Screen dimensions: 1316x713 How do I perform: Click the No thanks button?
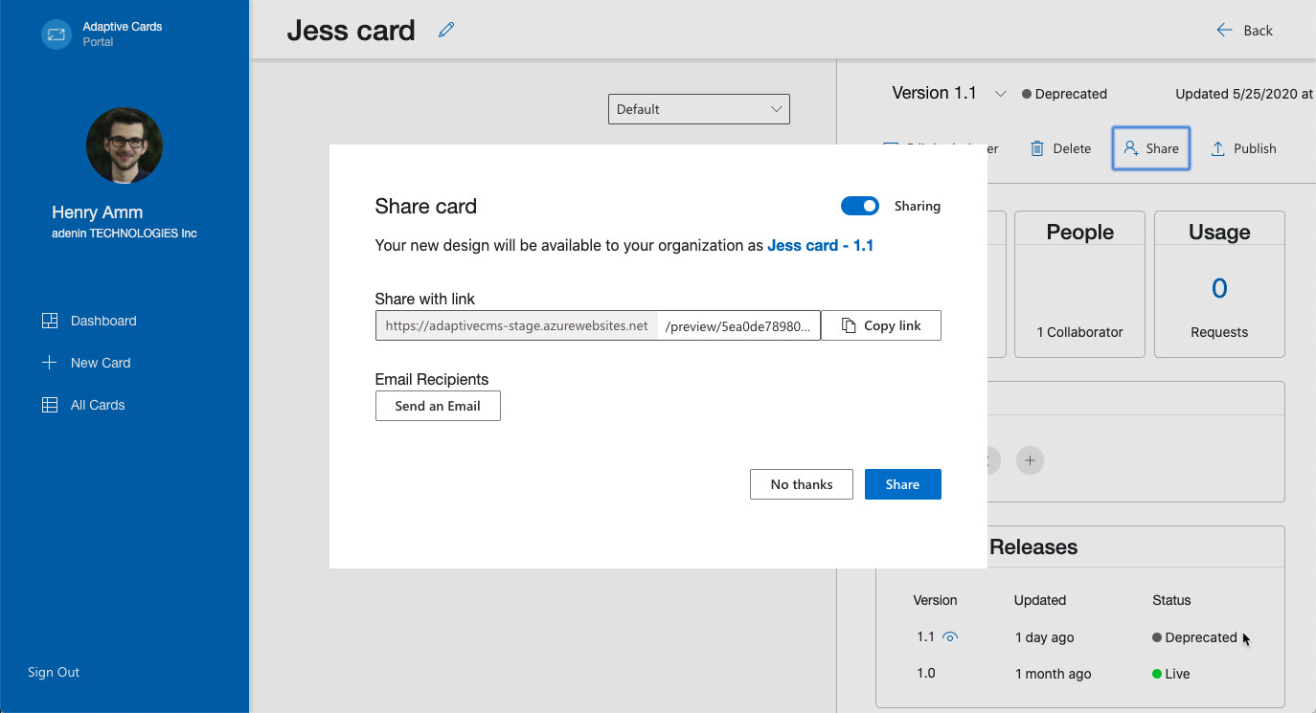click(801, 483)
